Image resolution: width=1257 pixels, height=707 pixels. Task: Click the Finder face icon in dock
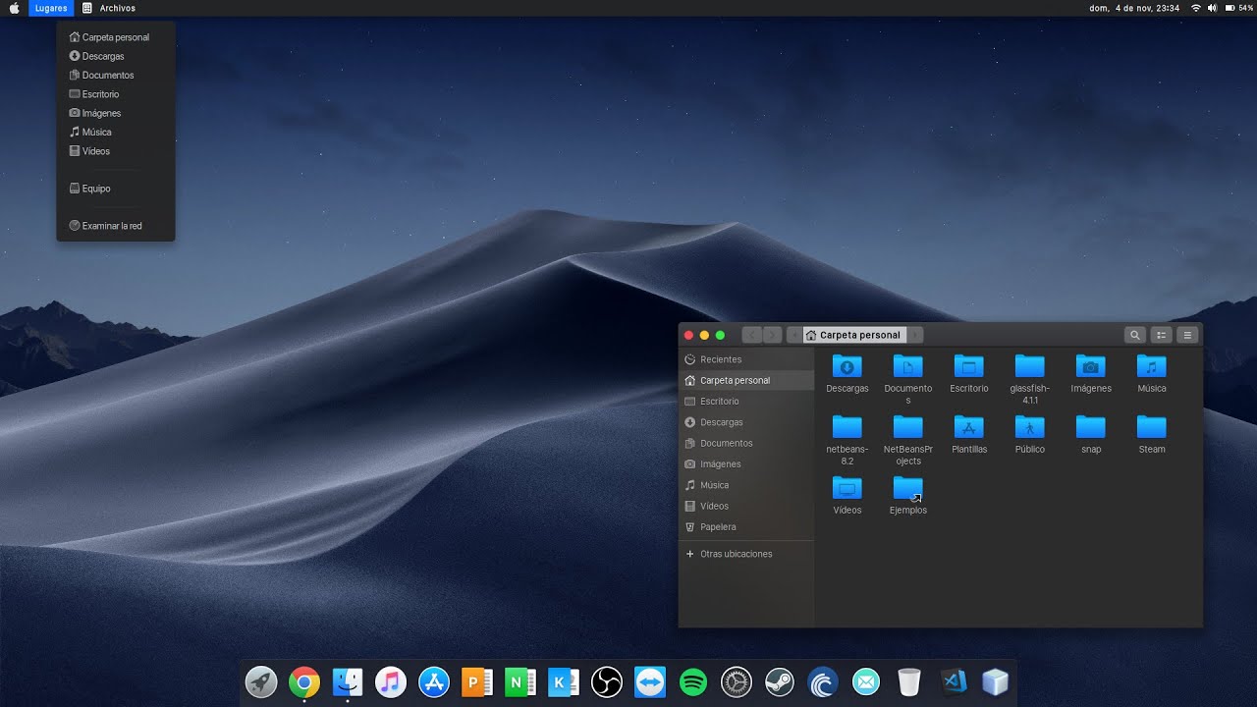click(348, 681)
